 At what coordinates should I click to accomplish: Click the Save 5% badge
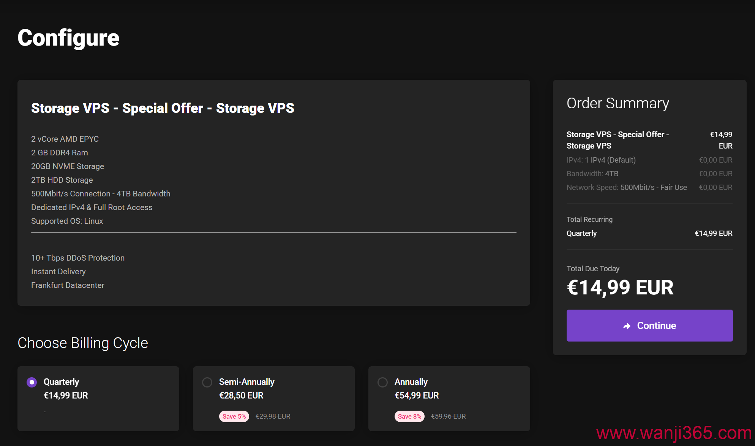(234, 416)
